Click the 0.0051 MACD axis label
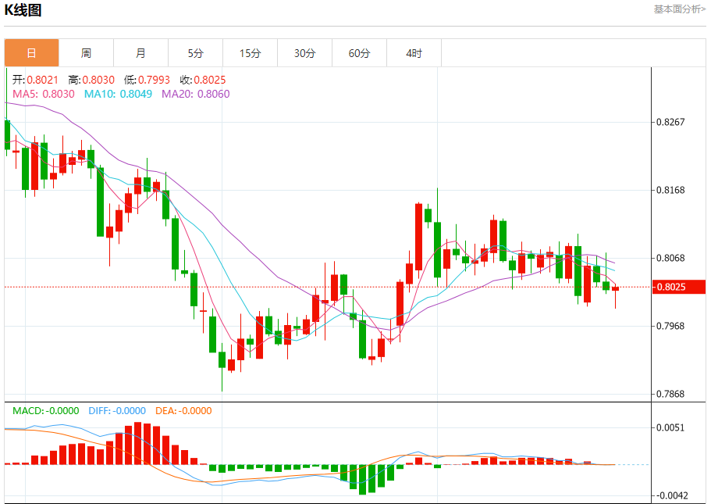This screenshot has height=504, width=711. (x=670, y=427)
